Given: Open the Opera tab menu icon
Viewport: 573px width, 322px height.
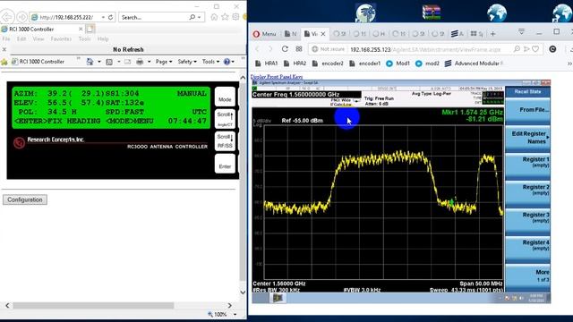Looking at the screenshot, I should point(521,32).
